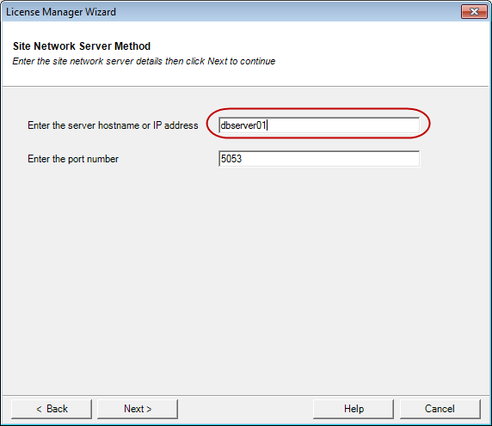The width and height of the screenshot is (492, 426).
Task: Click the italic instruction text under heading
Action: pos(144,61)
